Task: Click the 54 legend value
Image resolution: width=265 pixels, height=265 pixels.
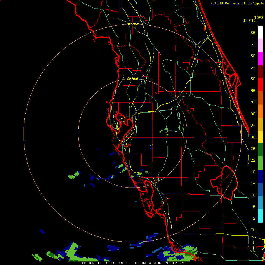Action: tap(253, 67)
